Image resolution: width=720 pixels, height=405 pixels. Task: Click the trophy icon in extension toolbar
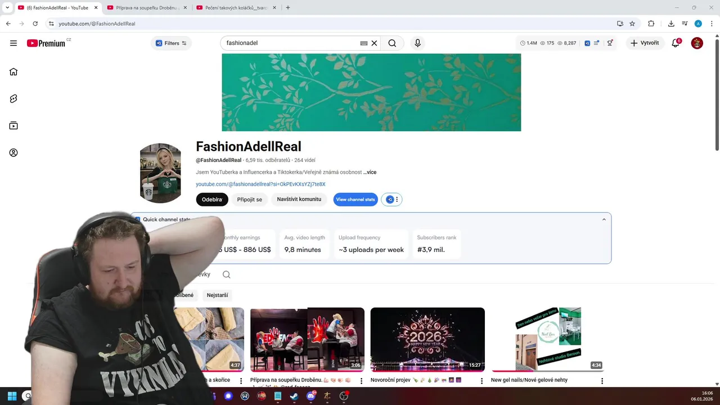(x=610, y=43)
